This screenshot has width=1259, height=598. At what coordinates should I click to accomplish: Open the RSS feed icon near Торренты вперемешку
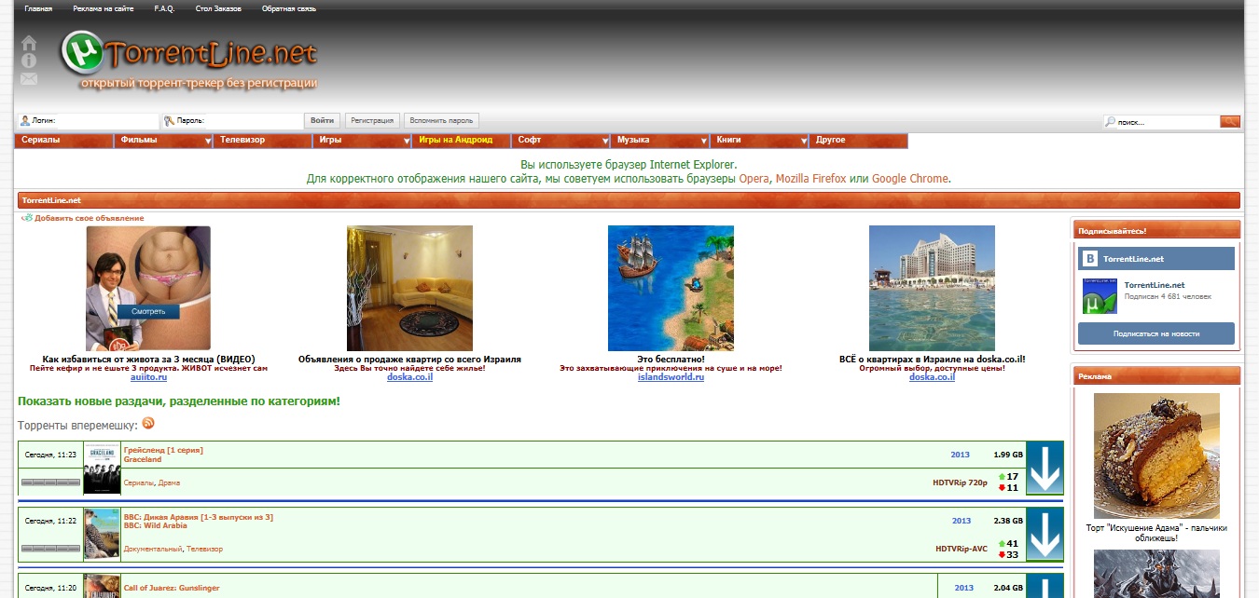point(148,423)
